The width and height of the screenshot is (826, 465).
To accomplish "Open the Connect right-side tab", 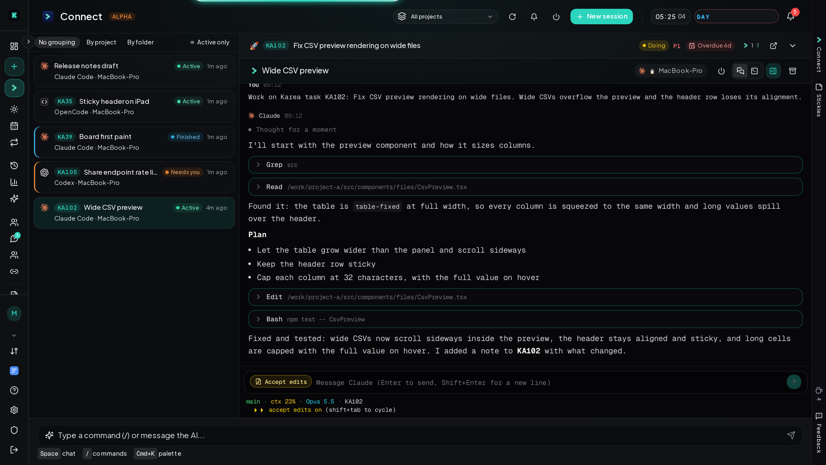I will [x=819, y=55].
